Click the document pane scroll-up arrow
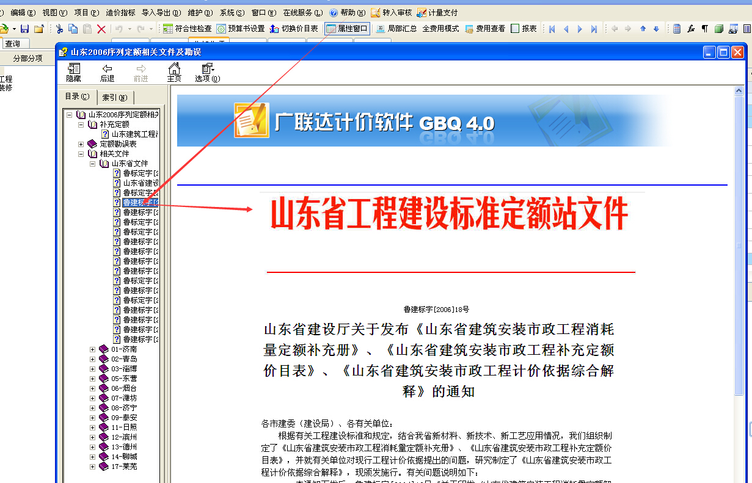The image size is (752, 483). (739, 91)
